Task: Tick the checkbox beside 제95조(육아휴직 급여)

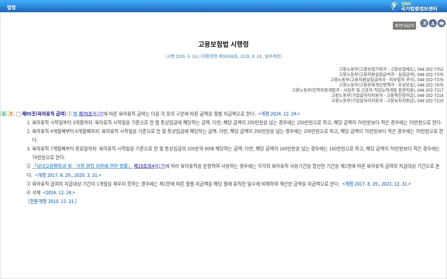Action: pos(18,114)
